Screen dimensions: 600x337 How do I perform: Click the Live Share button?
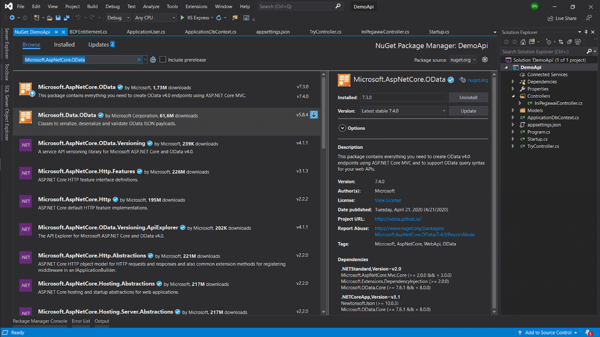tap(562, 18)
